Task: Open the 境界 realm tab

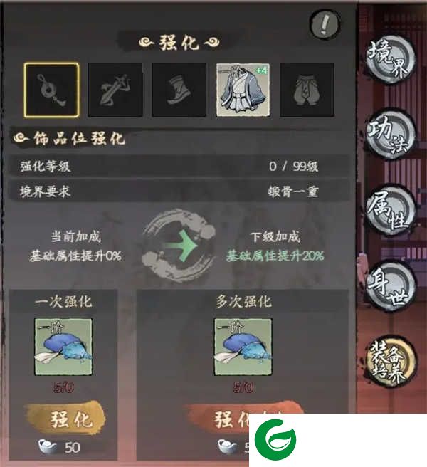Action: 389,61
